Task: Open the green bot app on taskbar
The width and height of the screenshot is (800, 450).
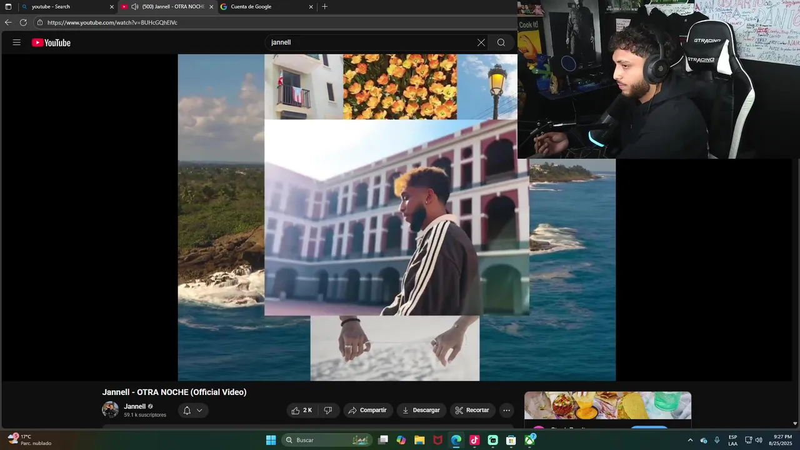Action: point(492,440)
